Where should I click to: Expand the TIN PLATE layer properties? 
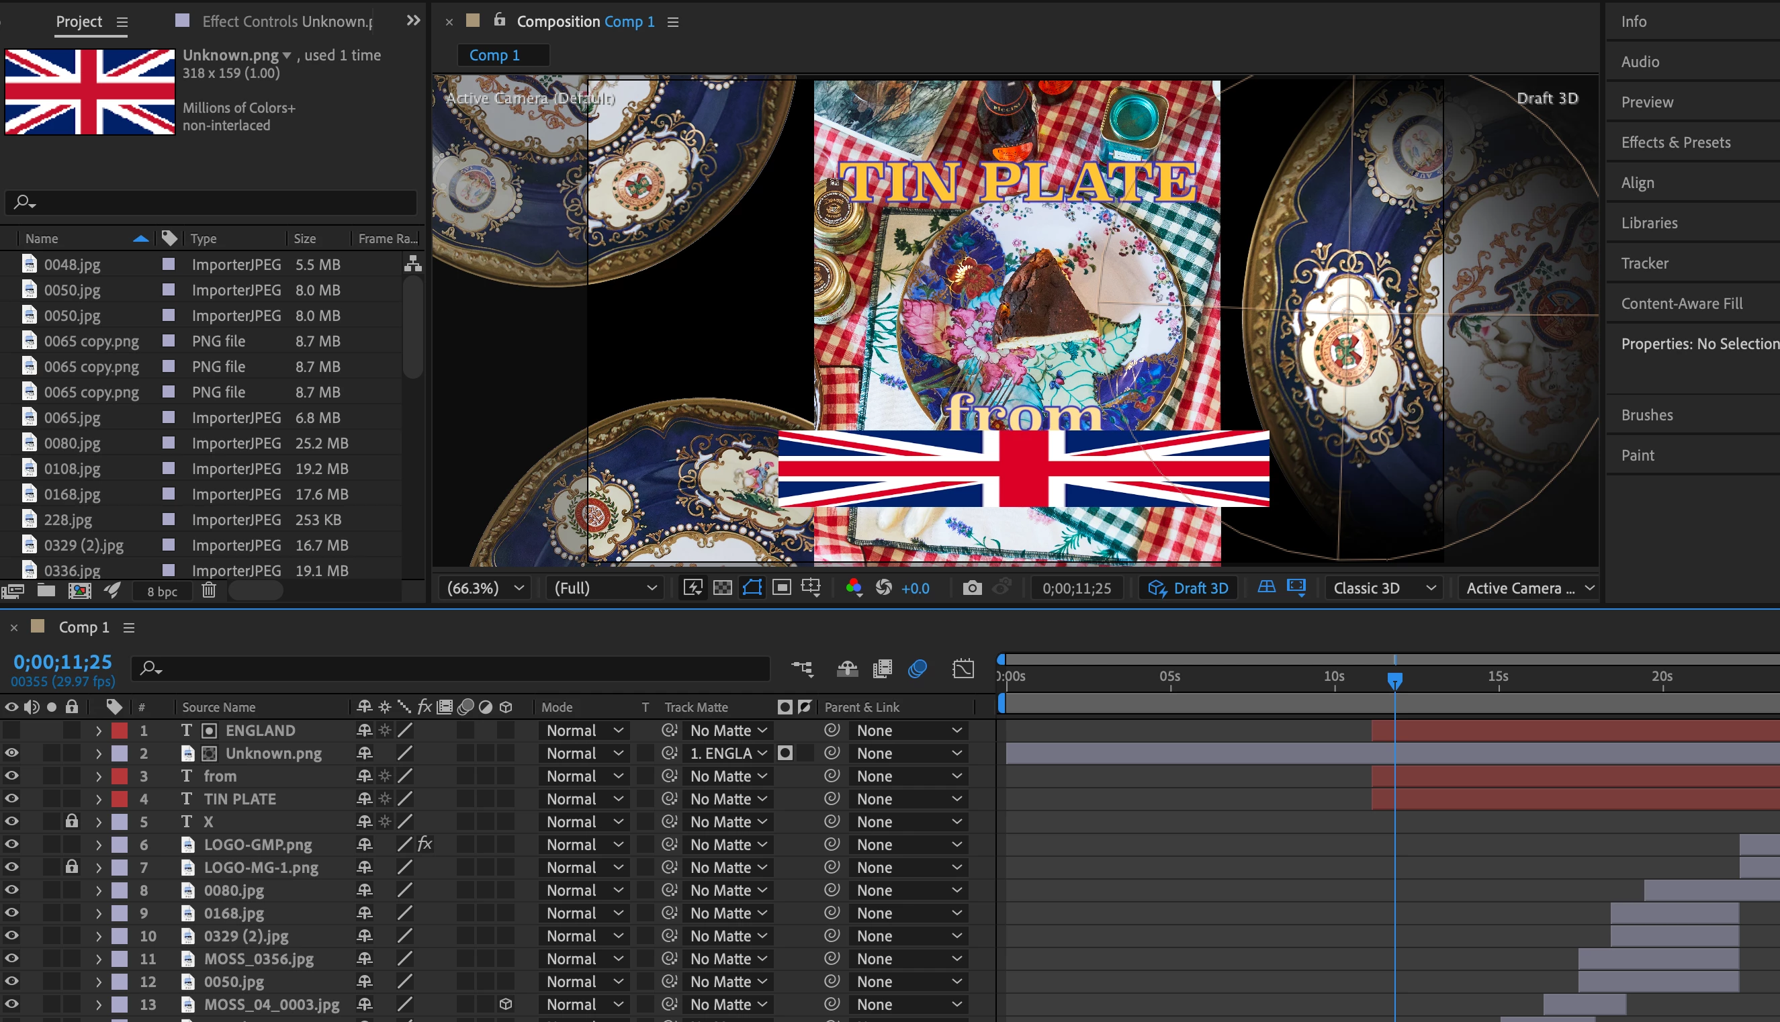pyautogui.click(x=98, y=799)
